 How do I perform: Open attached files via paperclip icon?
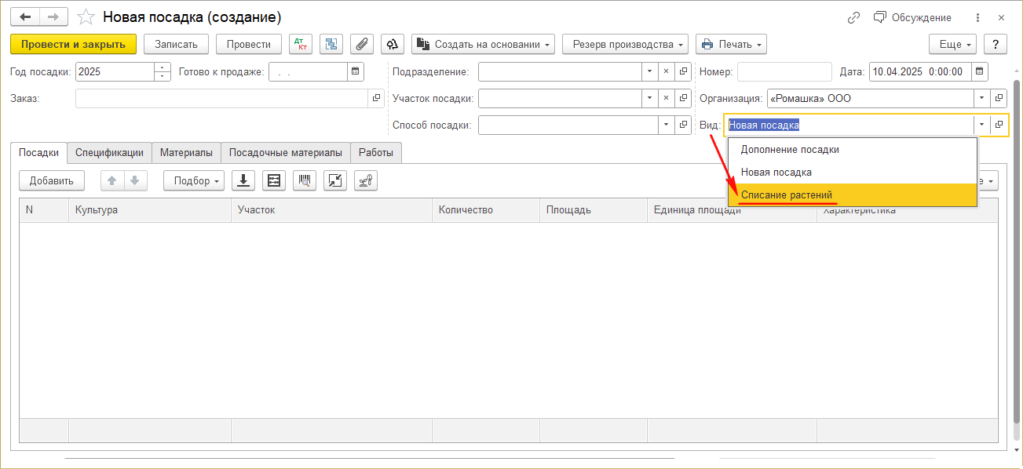361,45
